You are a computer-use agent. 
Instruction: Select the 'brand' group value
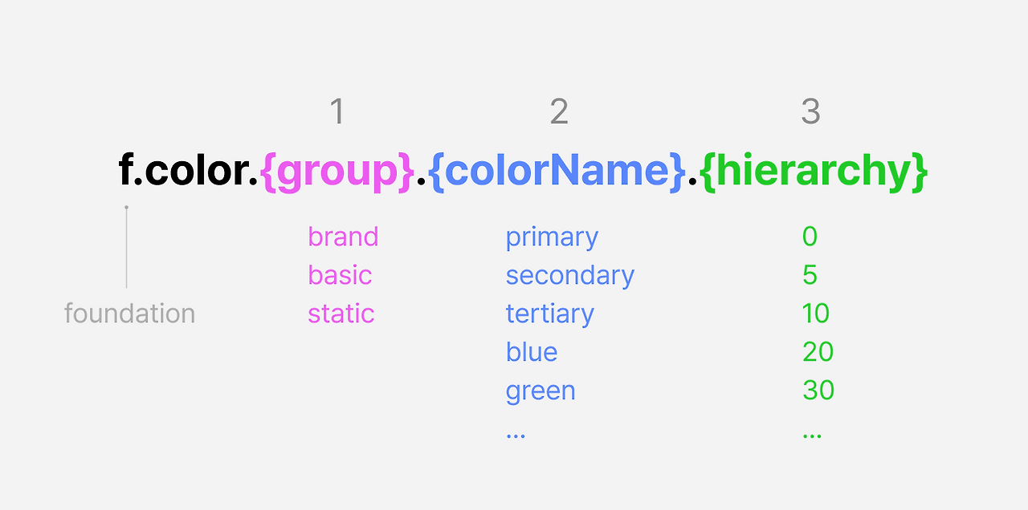pos(343,237)
